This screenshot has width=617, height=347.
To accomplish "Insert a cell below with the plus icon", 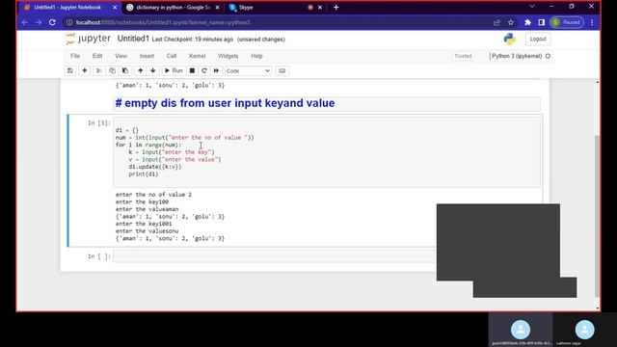I will tap(84, 70).
